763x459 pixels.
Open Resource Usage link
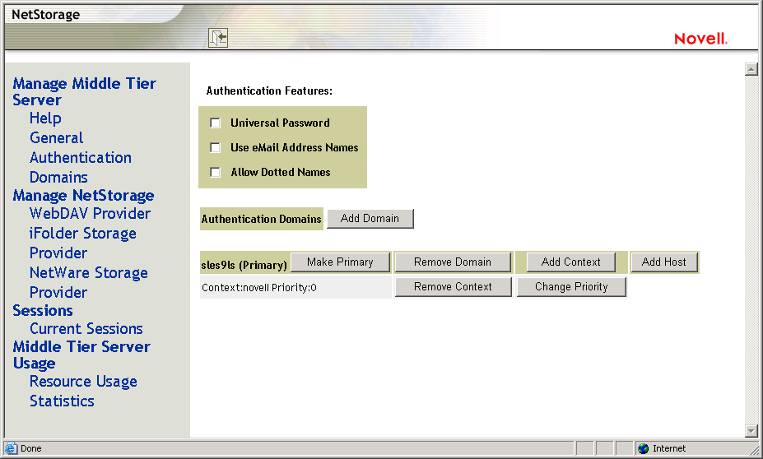[x=83, y=382]
